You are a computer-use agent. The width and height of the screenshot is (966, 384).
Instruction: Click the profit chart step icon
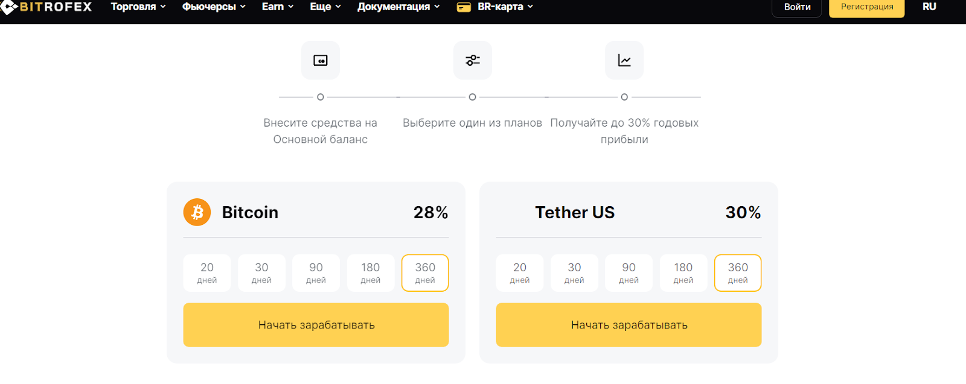624,60
